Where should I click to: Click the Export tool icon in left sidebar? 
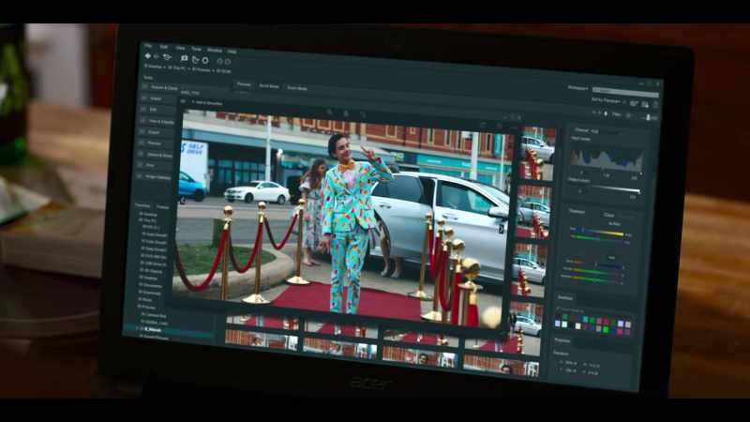142,132
